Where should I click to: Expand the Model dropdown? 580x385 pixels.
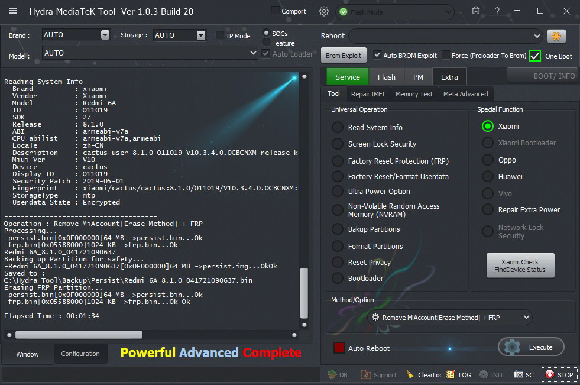254,53
